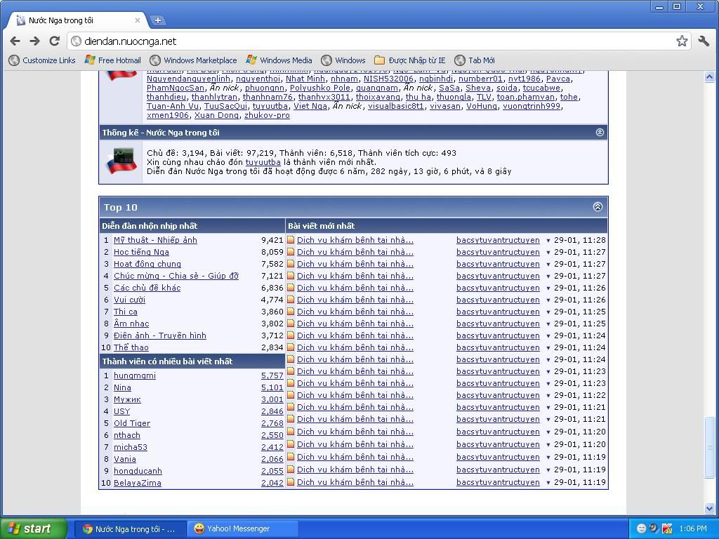Click post icon beside the 11:28 entry

coord(291,240)
